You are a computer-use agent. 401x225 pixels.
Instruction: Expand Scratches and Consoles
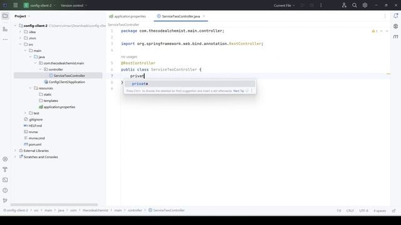(x=15, y=157)
